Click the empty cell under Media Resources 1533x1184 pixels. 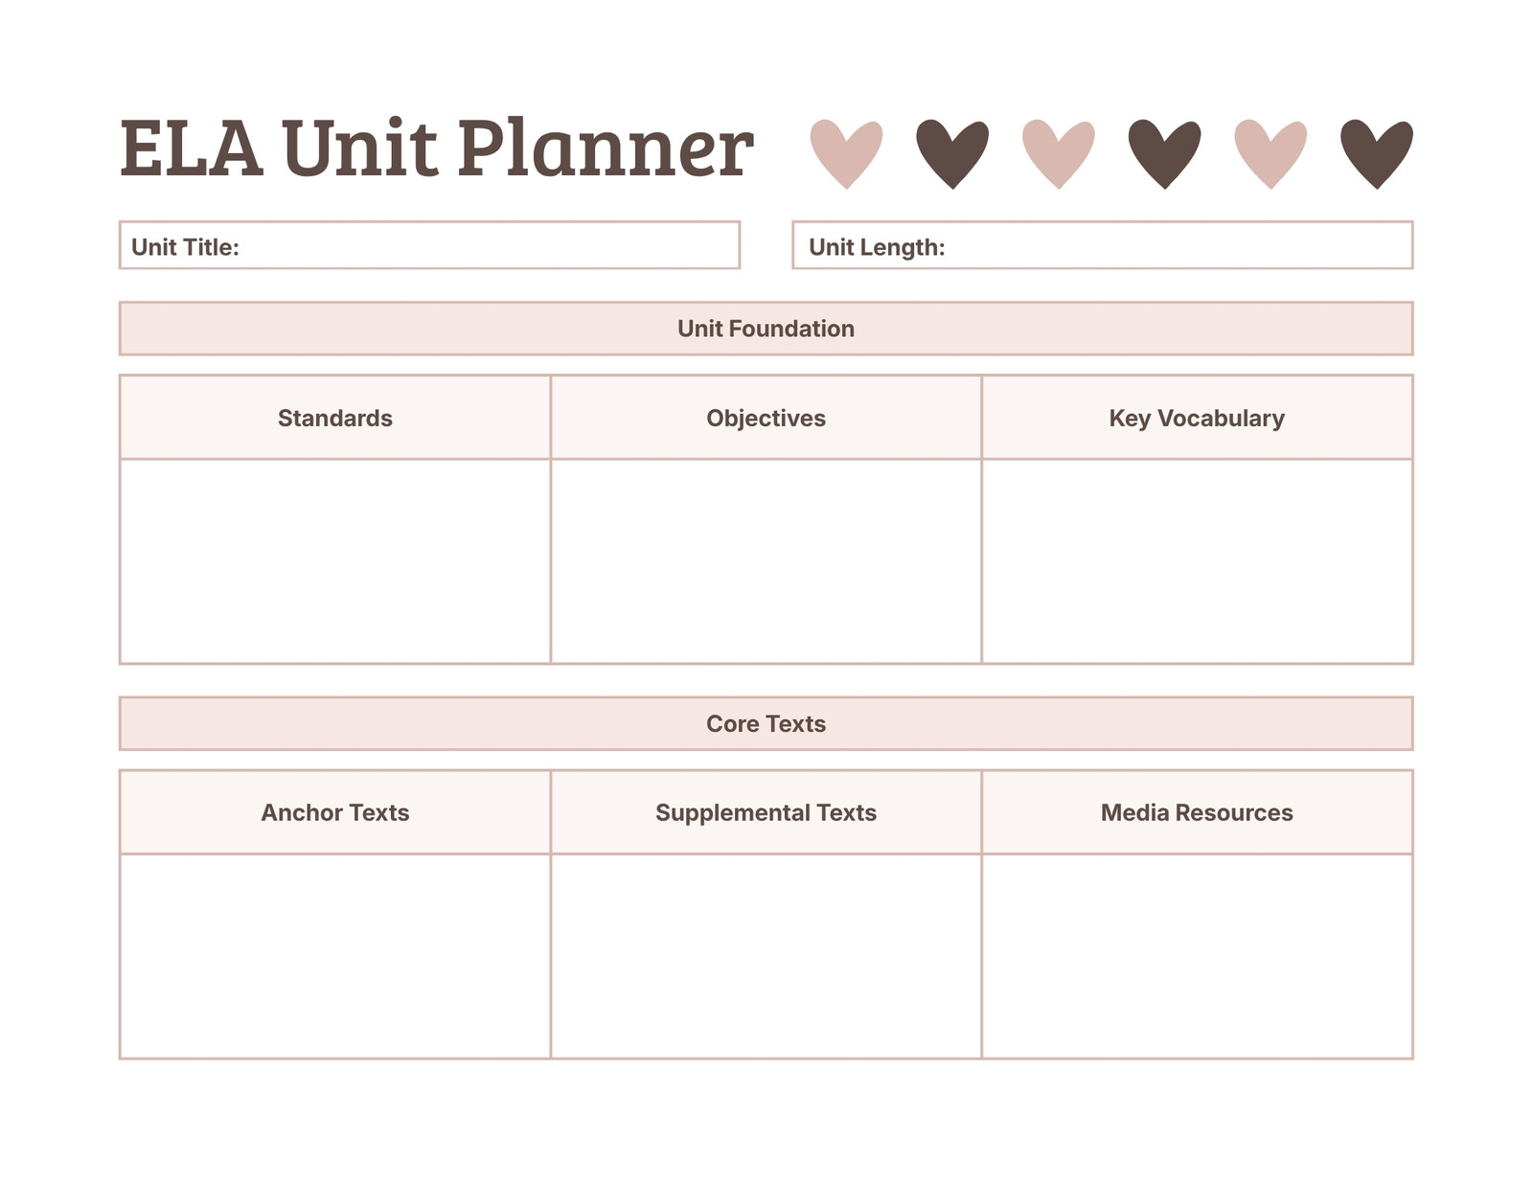[1197, 956]
